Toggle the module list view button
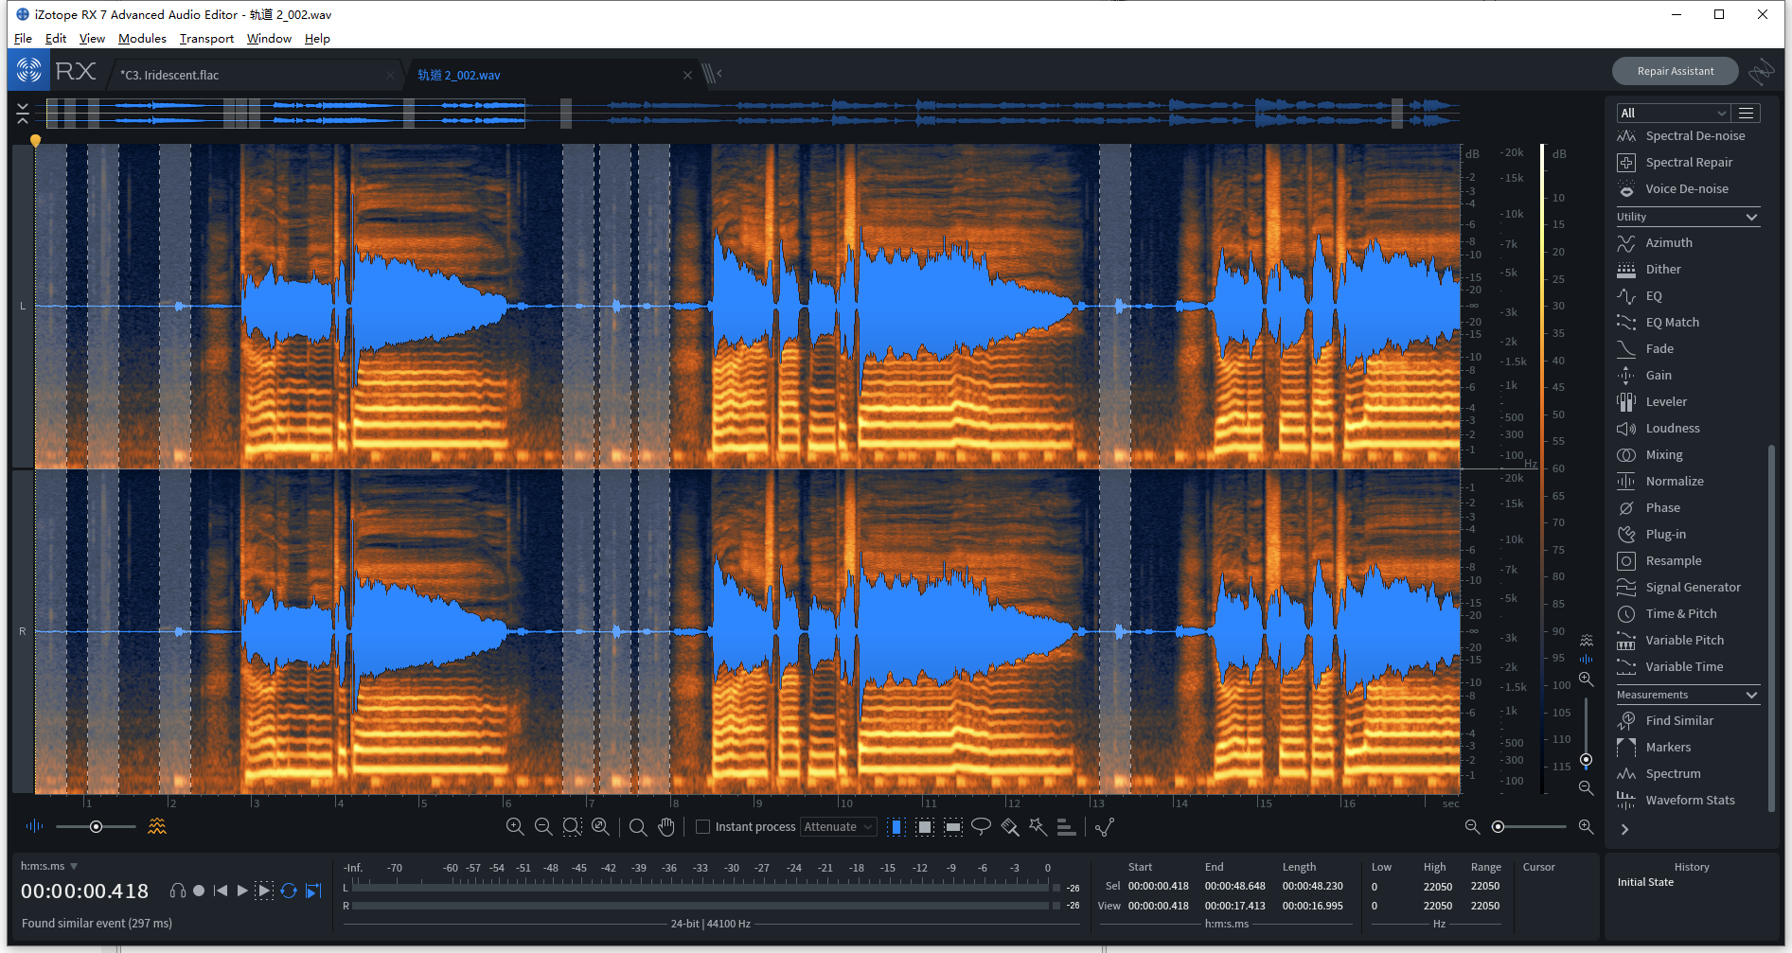 click(x=1747, y=113)
